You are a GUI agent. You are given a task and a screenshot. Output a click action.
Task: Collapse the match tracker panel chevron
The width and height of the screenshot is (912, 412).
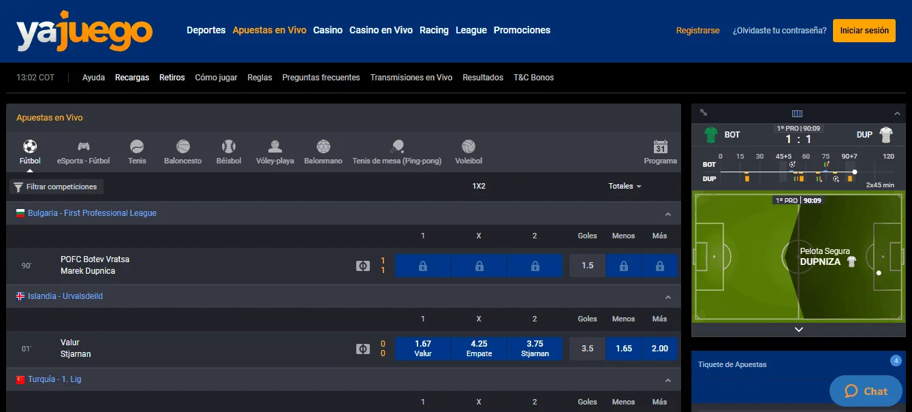898,113
